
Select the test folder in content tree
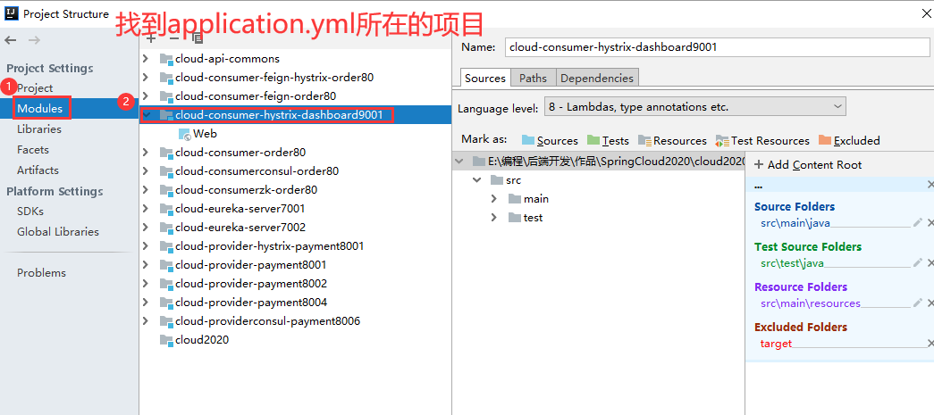(526, 218)
